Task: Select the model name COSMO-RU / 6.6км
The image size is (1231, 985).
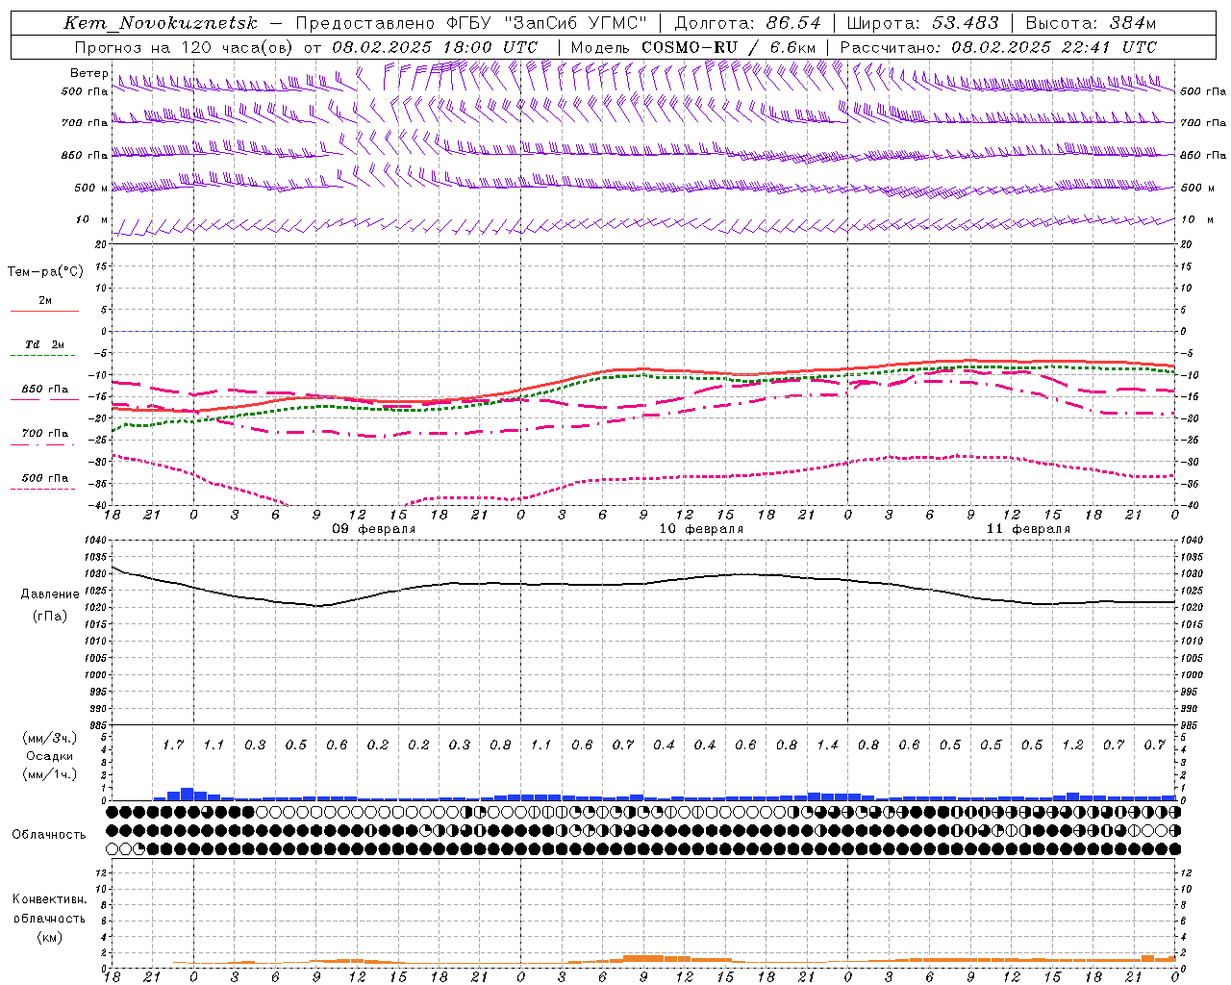Action: [x=729, y=47]
